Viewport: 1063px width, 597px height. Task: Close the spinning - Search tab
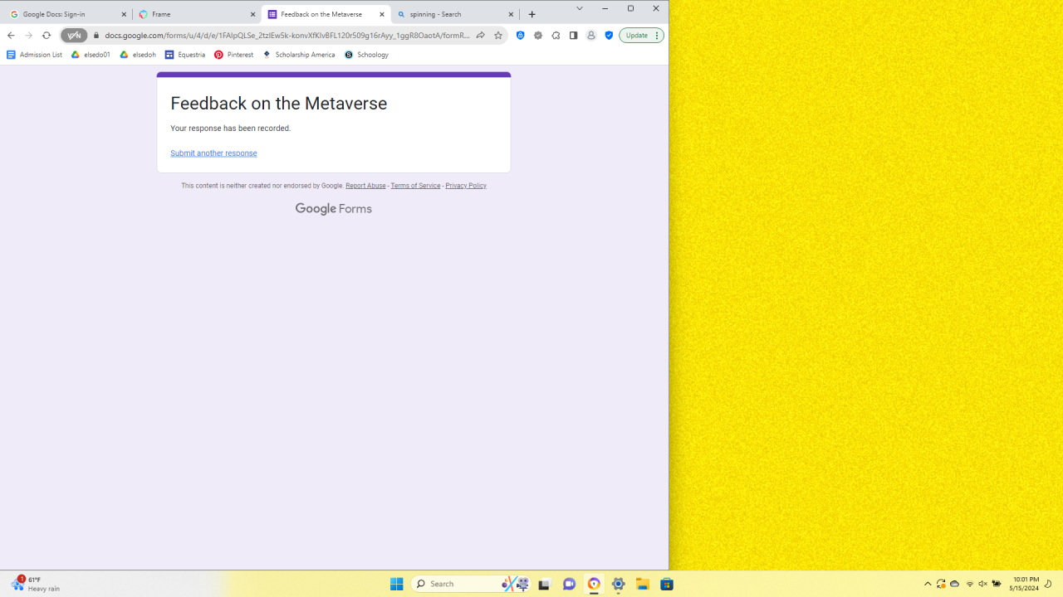[511, 14]
